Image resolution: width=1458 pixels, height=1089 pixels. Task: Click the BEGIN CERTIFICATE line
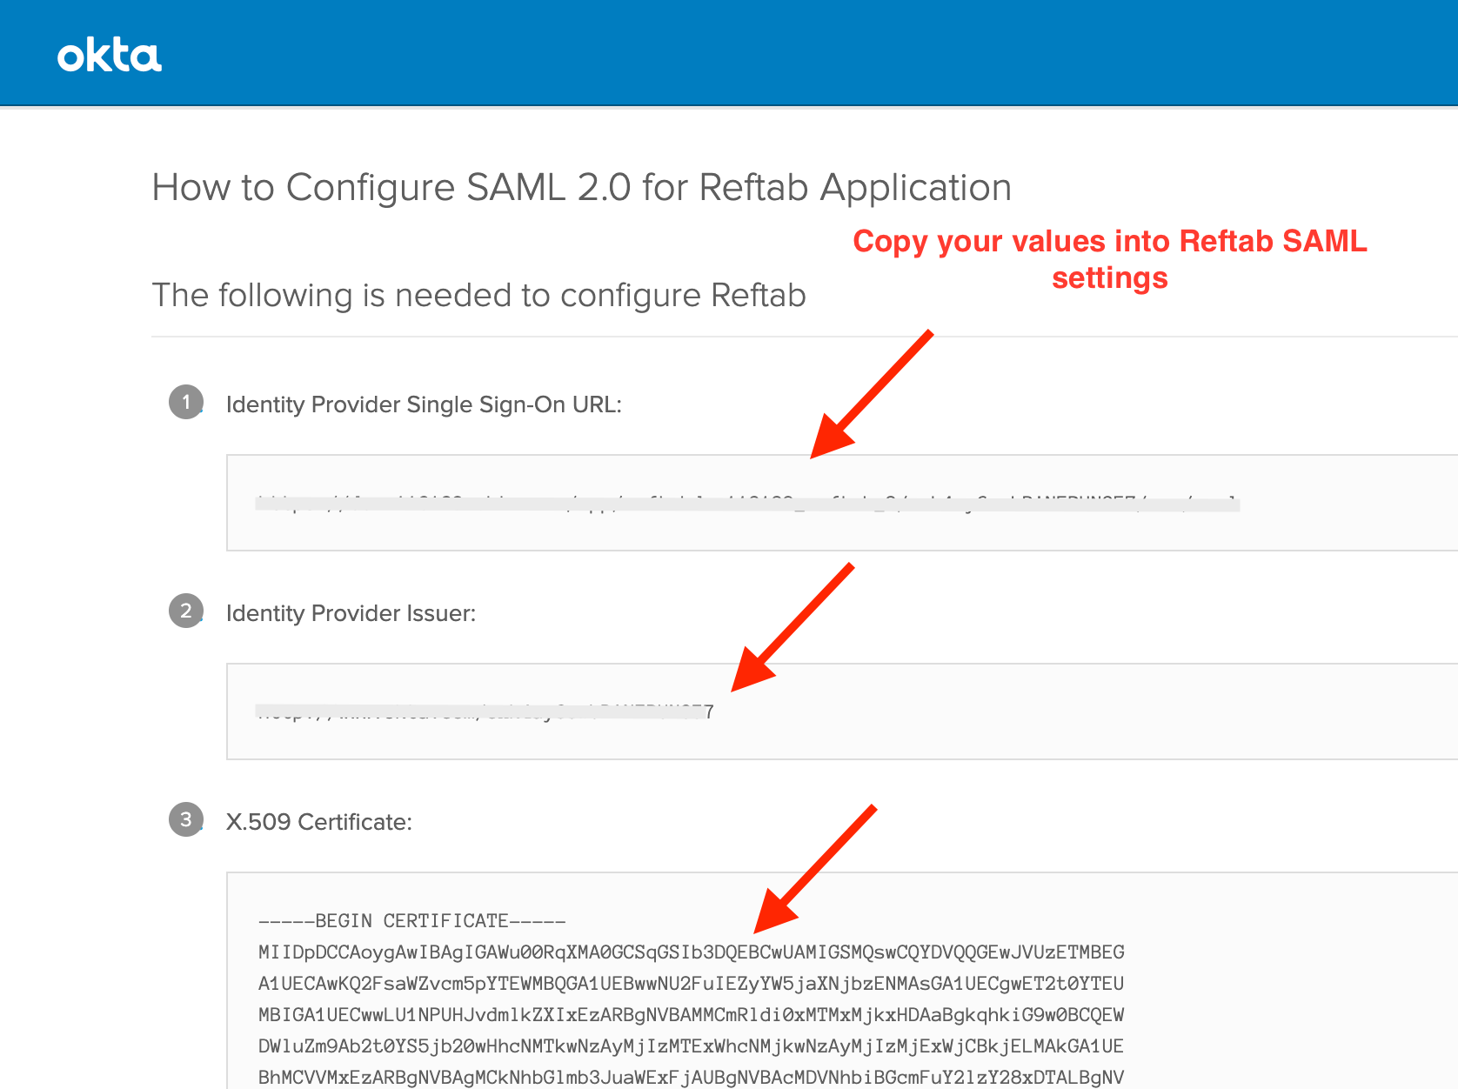(412, 921)
